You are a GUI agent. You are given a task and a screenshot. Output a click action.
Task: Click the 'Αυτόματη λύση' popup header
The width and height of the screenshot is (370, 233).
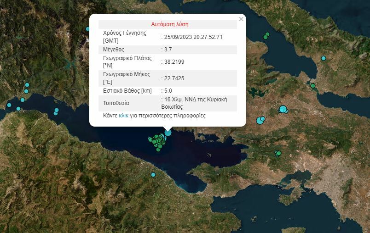click(169, 24)
